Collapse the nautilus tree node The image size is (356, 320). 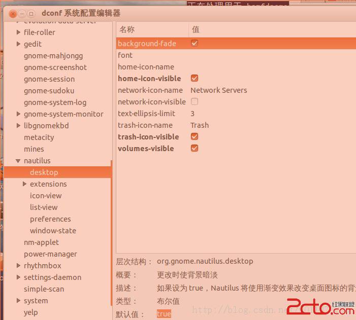point(18,161)
